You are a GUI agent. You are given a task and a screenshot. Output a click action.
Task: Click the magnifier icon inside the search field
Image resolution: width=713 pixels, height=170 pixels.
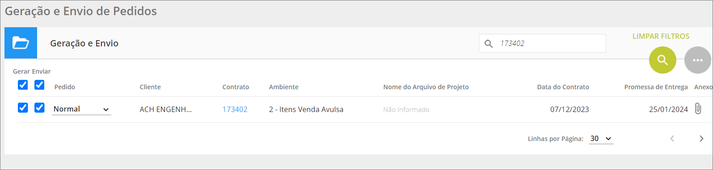click(489, 44)
